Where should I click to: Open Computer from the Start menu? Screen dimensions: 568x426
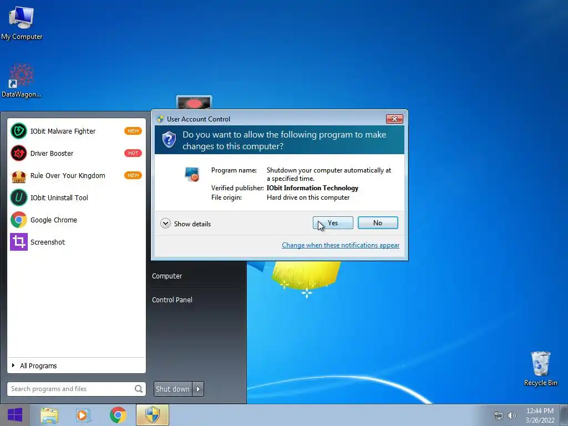[167, 276]
